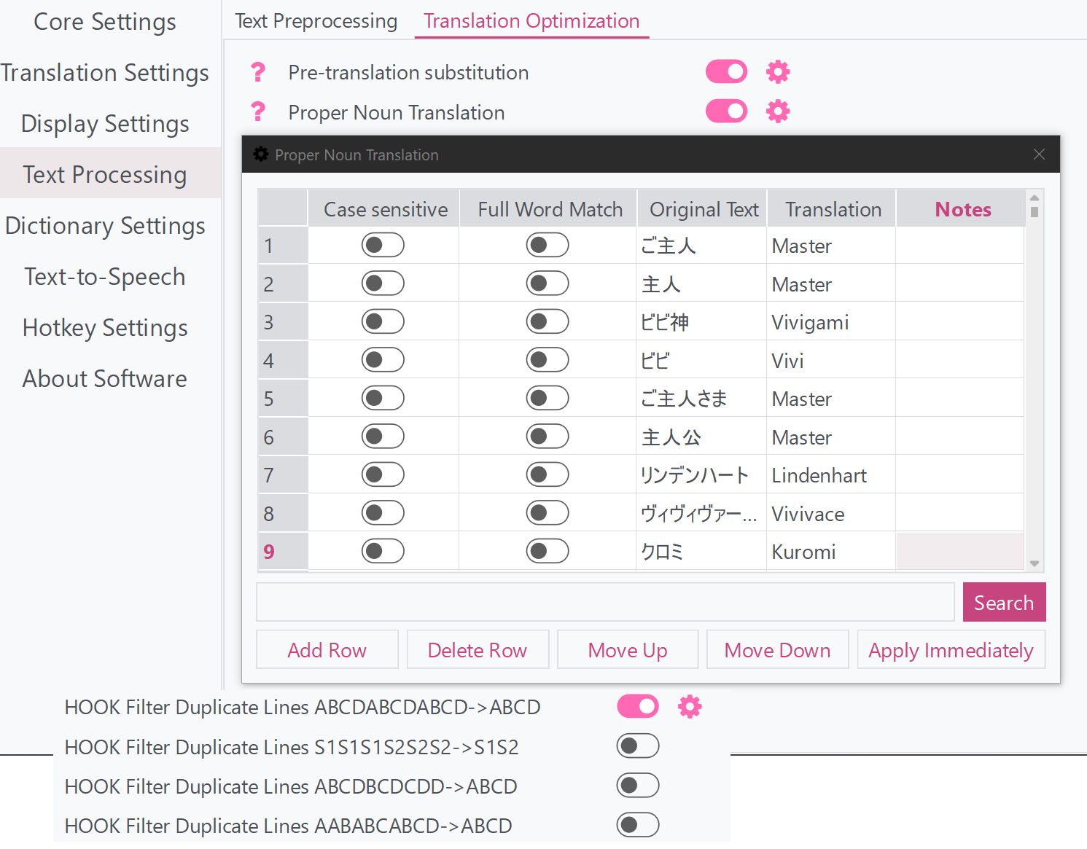Close the Proper Noun Translation dialog
This screenshot has width=1087, height=849.
(x=1039, y=154)
